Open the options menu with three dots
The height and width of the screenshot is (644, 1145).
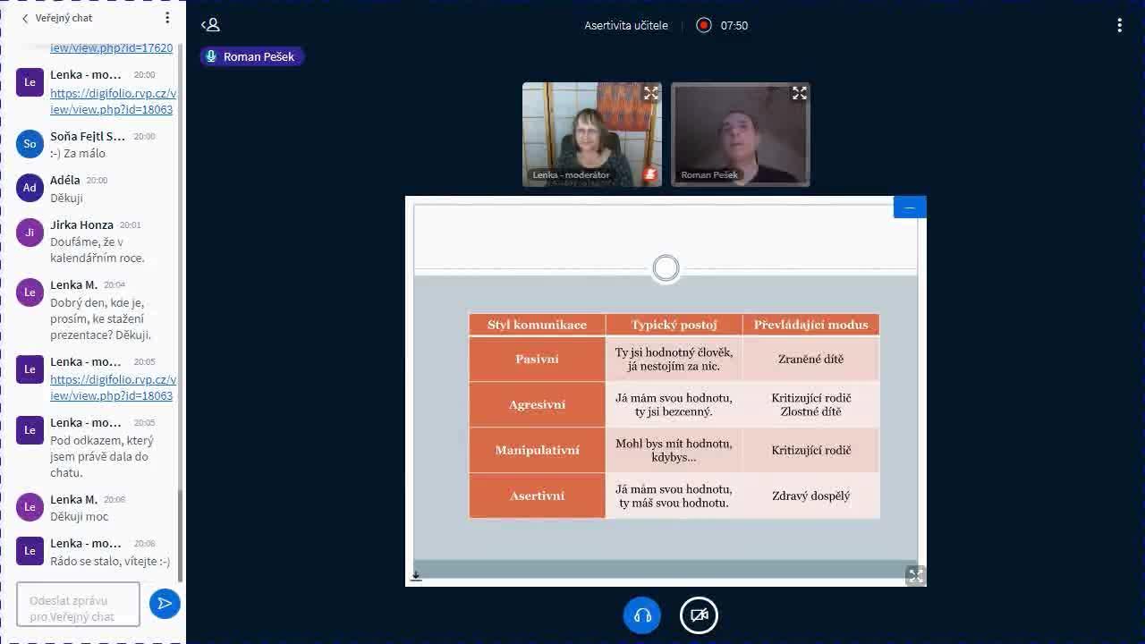1119,25
